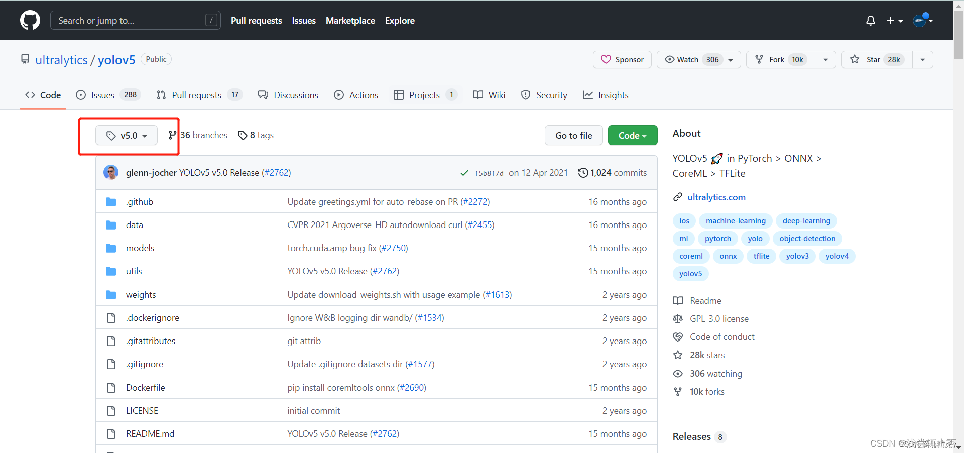Open the Wiki tab

490,95
